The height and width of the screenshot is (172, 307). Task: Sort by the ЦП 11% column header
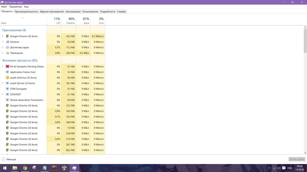54,21
